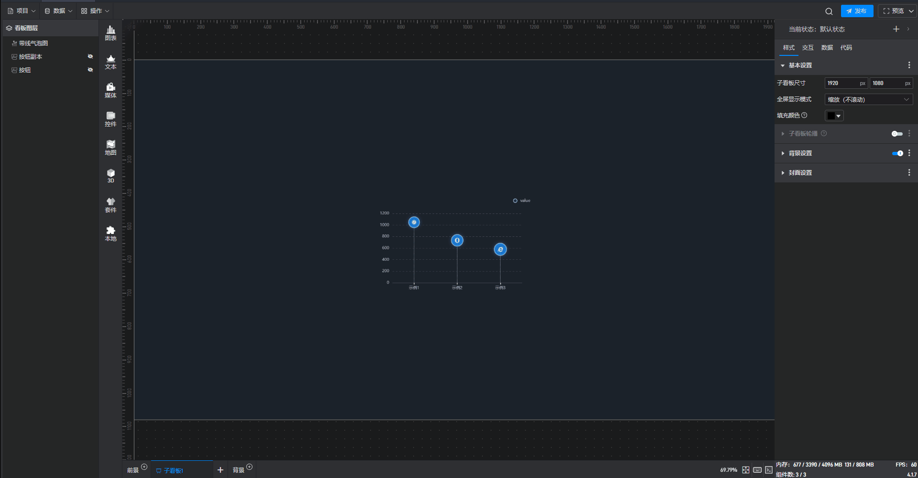Image resolution: width=918 pixels, height=478 pixels.
Task: Open the console terminal icon
Action: (x=769, y=470)
